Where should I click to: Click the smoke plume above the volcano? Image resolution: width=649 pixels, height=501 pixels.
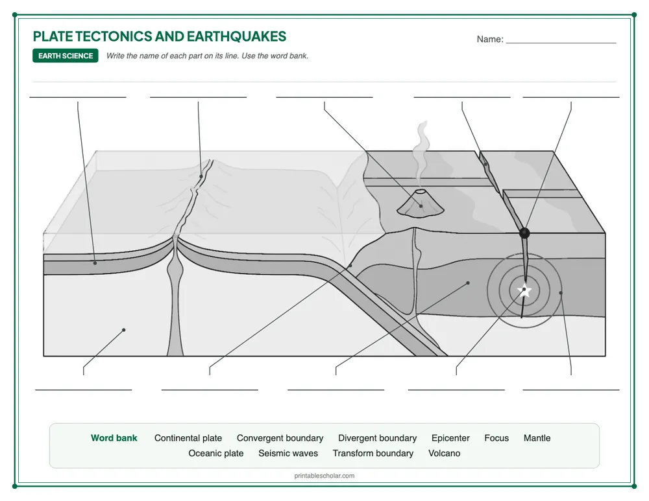pos(421,154)
